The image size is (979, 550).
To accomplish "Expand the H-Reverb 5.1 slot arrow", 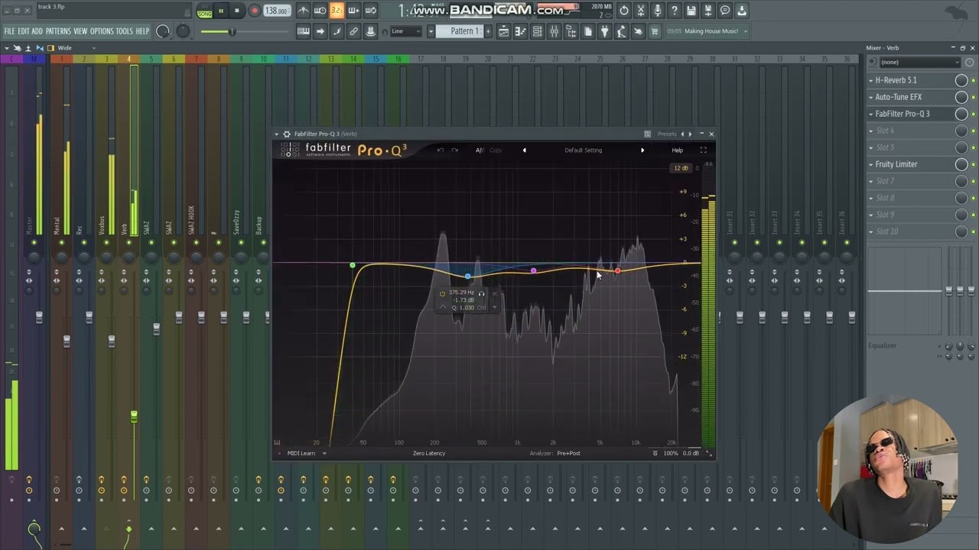I will (870, 80).
